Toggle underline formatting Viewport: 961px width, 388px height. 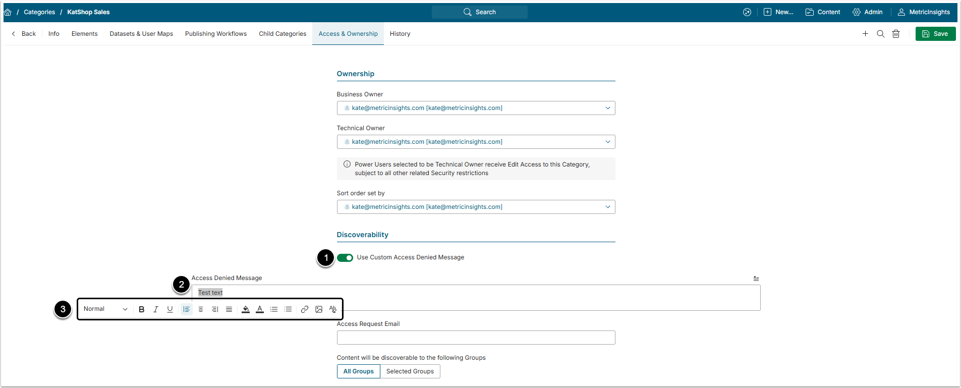(170, 309)
